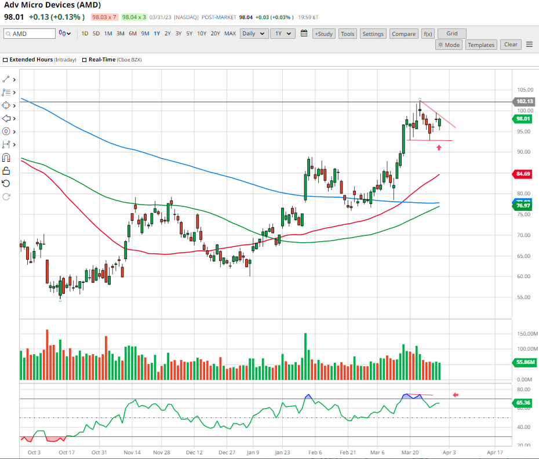
Task: Select the 1Y time range
Action: click(x=156, y=34)
